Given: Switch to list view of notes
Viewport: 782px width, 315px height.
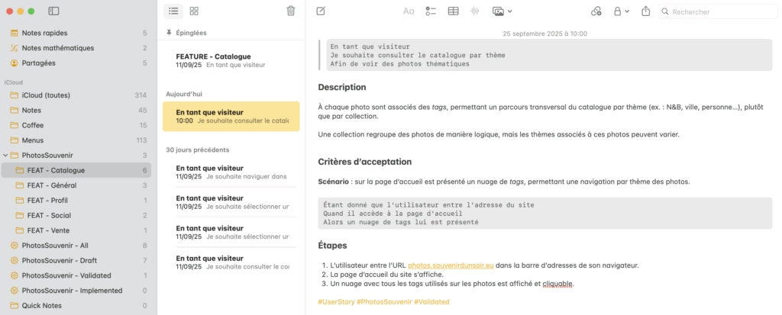Looking at the screenshot, I should coord(173,11).
